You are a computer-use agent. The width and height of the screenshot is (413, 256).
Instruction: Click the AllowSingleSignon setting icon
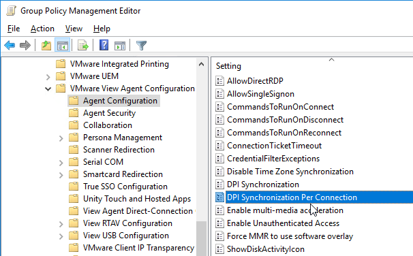(219, 94)
